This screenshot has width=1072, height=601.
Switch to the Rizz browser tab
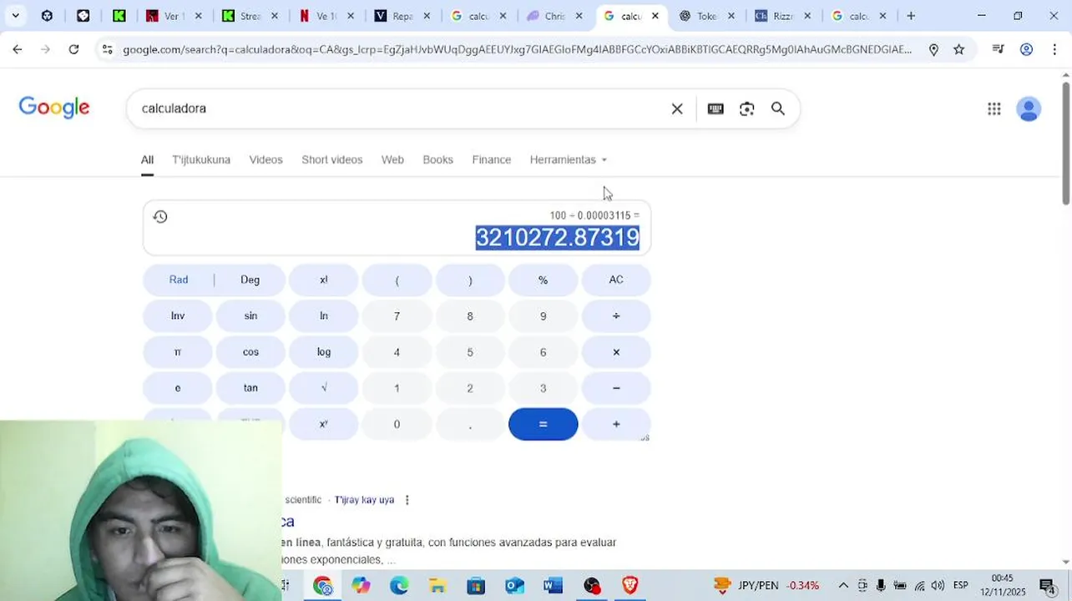783,16
